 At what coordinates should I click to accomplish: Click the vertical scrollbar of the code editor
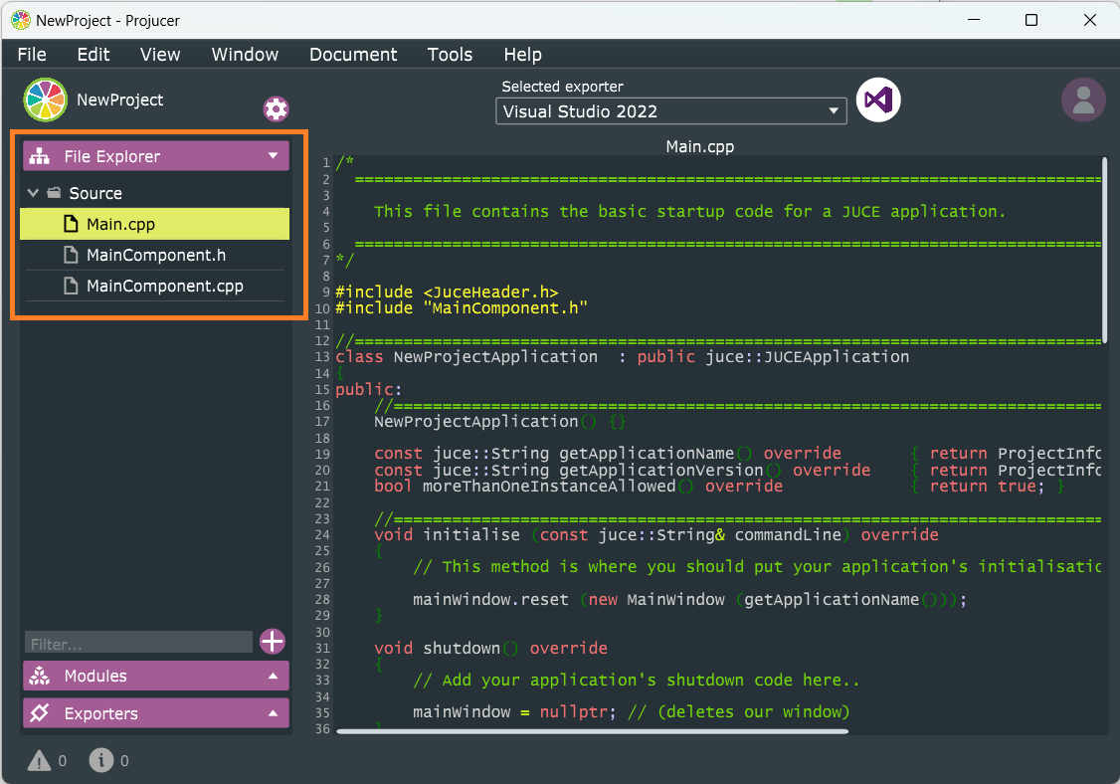click(x=1104, y=250)
